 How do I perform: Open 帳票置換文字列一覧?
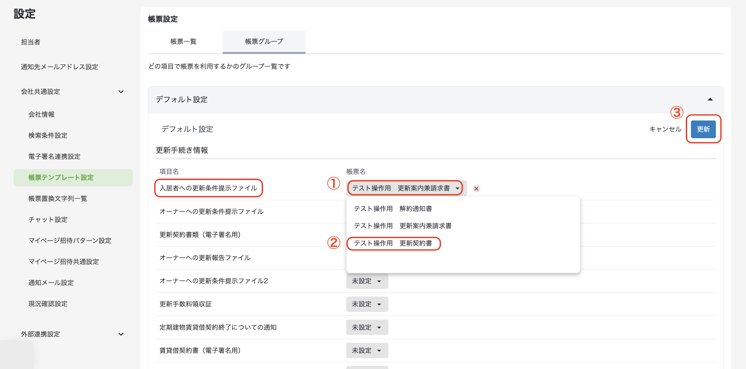[58, 198]
